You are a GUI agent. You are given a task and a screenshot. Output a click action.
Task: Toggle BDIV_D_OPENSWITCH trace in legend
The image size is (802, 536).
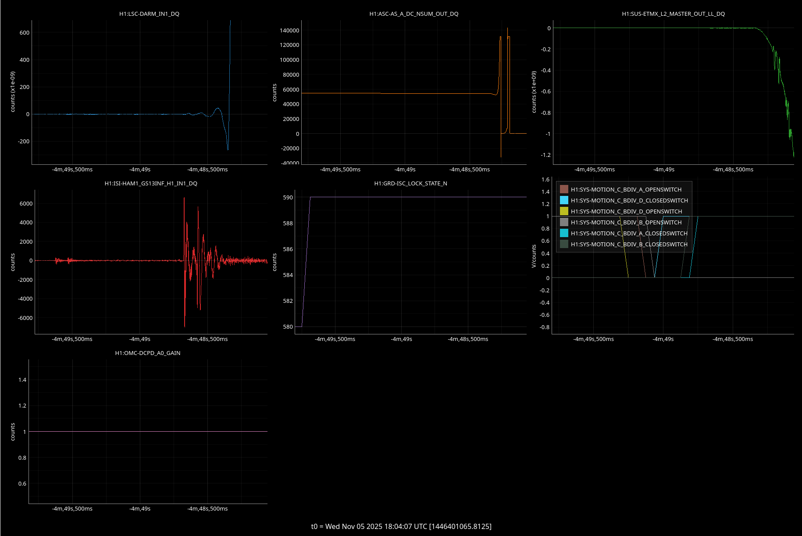coord(626,211)
